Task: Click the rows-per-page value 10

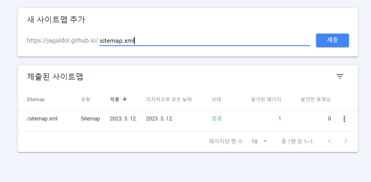Action: point(254,142)
